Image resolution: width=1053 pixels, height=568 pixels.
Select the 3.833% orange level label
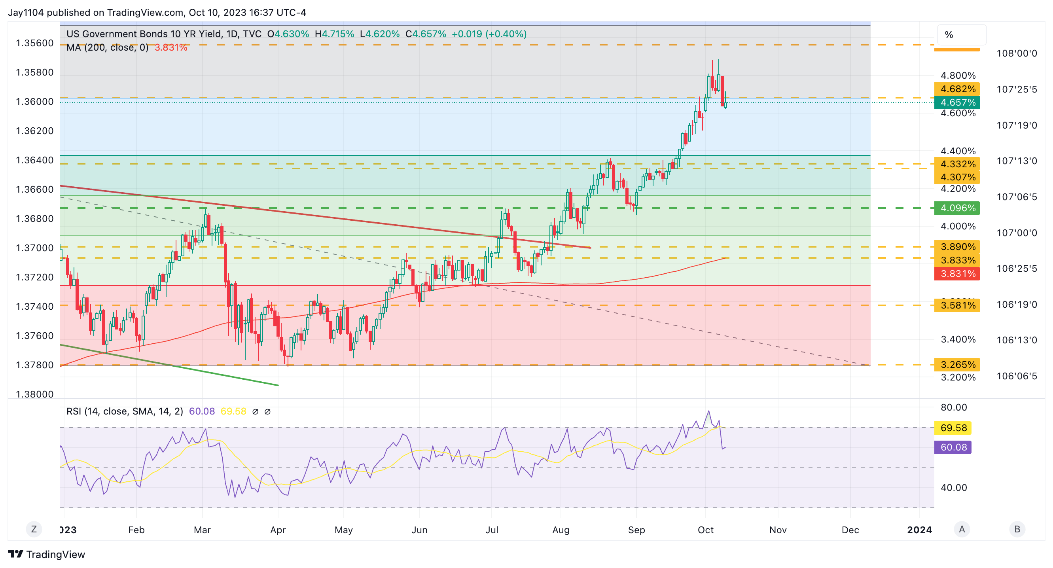(957, 260)
